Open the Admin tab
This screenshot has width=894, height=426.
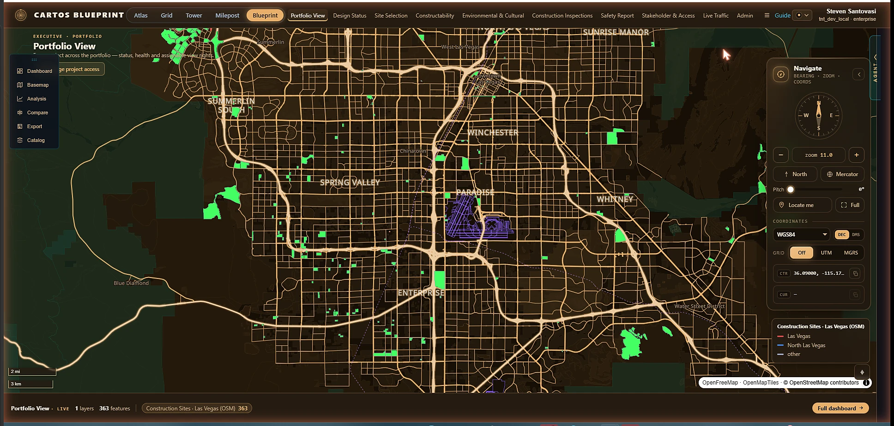[744, 15]
